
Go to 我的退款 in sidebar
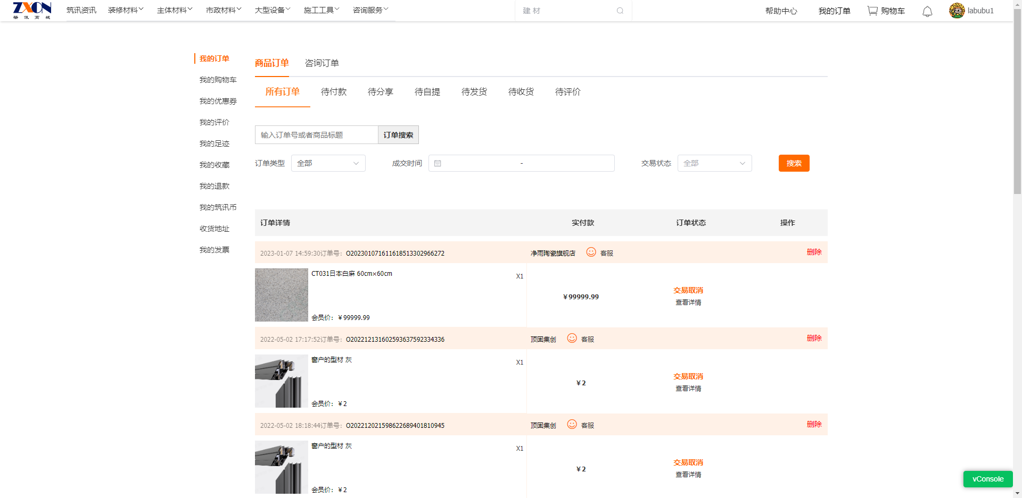215,186
